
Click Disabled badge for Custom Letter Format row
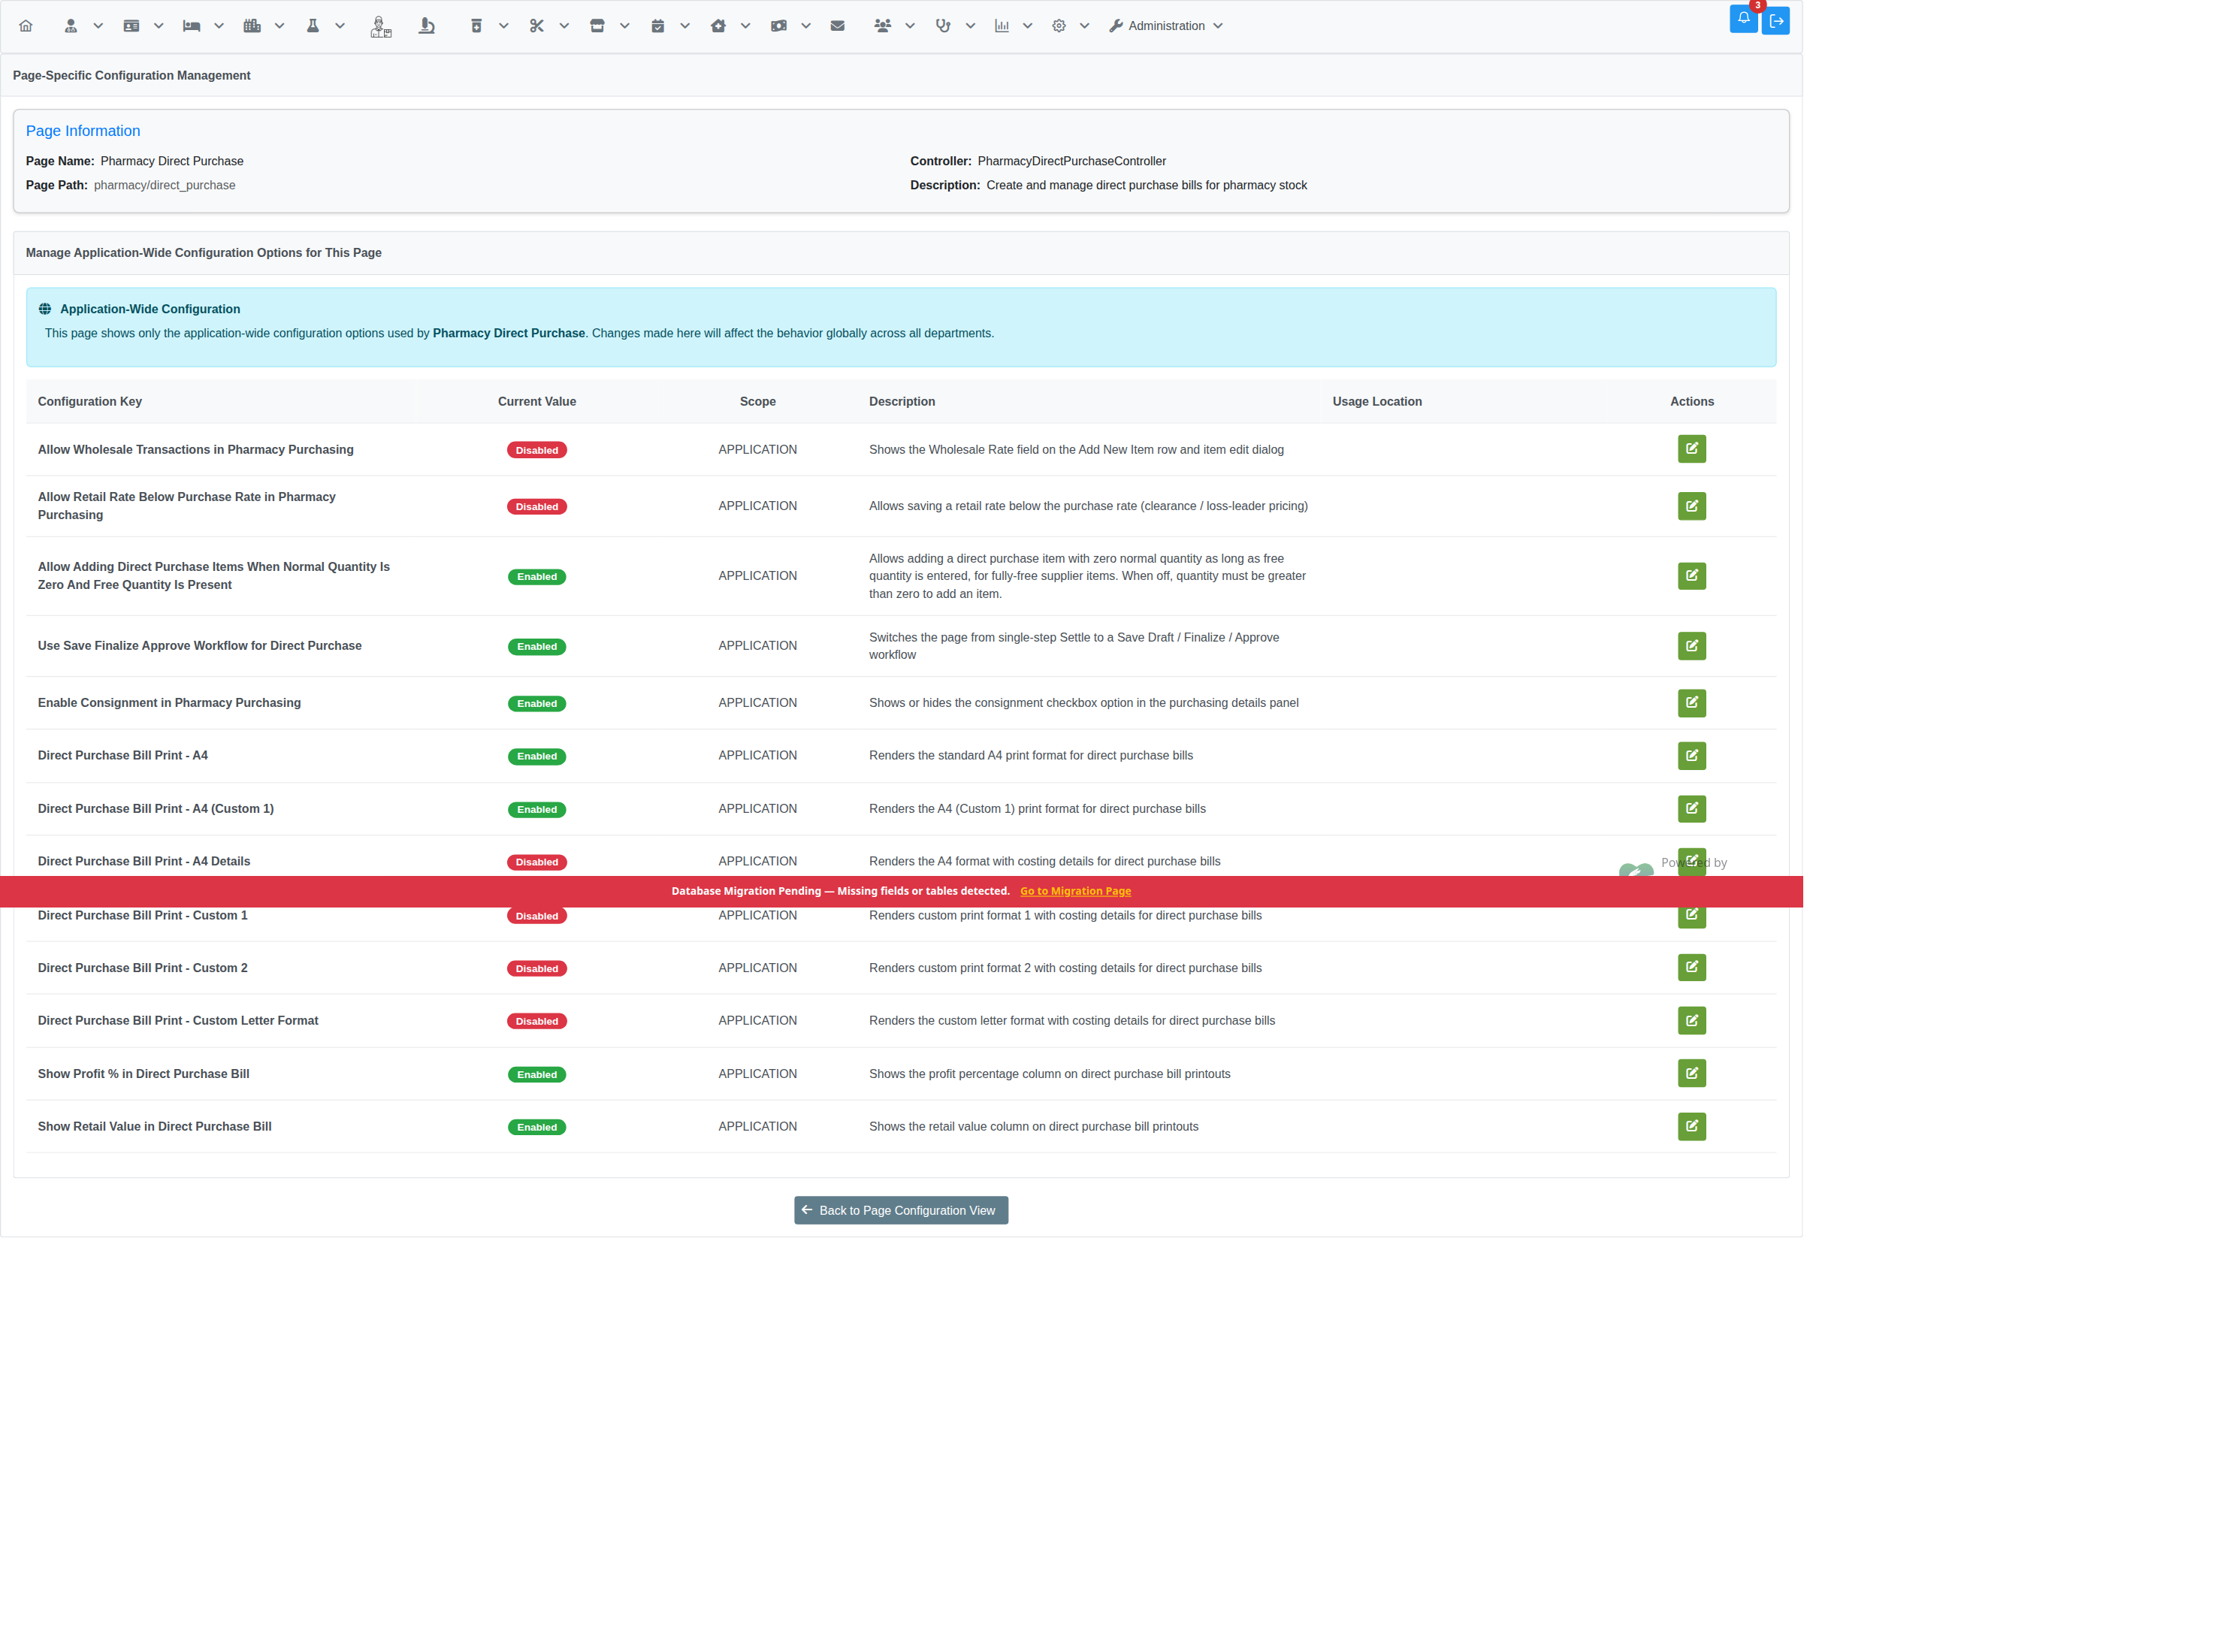click(x=537, y=1022)
